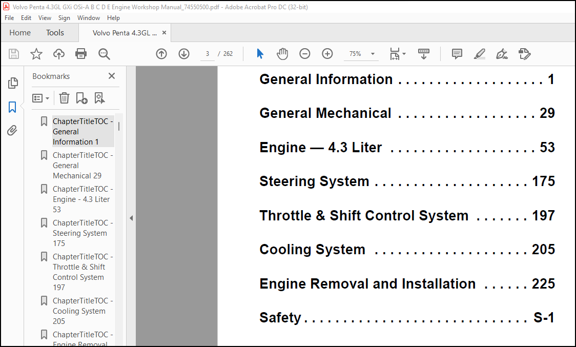
Task: Open the Help menu
Action: pos(113,17)
